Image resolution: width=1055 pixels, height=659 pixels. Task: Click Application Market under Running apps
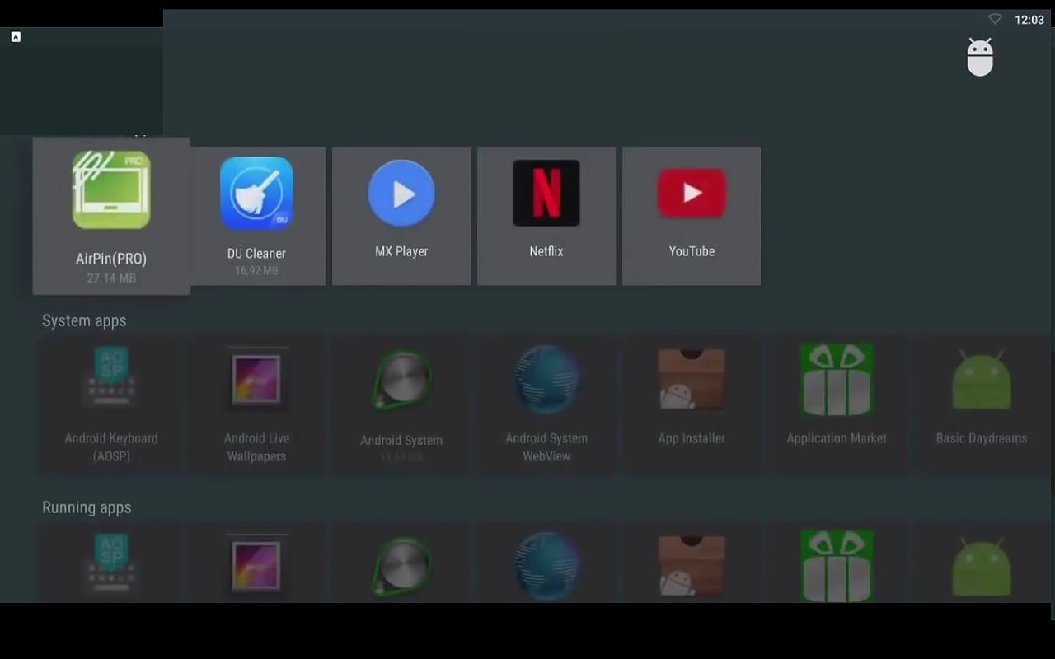click(837, 566)
